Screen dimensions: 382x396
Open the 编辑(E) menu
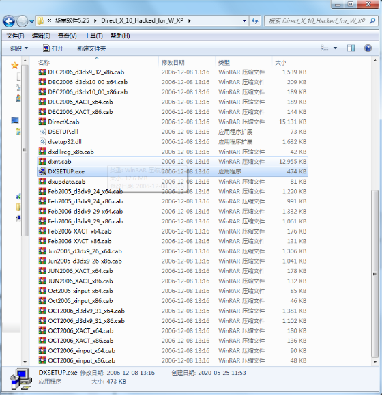coord(41,36)
